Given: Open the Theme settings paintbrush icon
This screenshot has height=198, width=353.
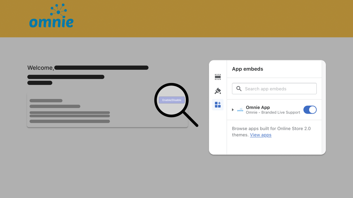Looking at the screenshot, I should pos(218,91).
